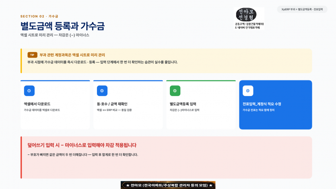The height and width of the screenshot is (189, 336).
Task: Click the green step 3 numbered icon
Action: point(175,91)
